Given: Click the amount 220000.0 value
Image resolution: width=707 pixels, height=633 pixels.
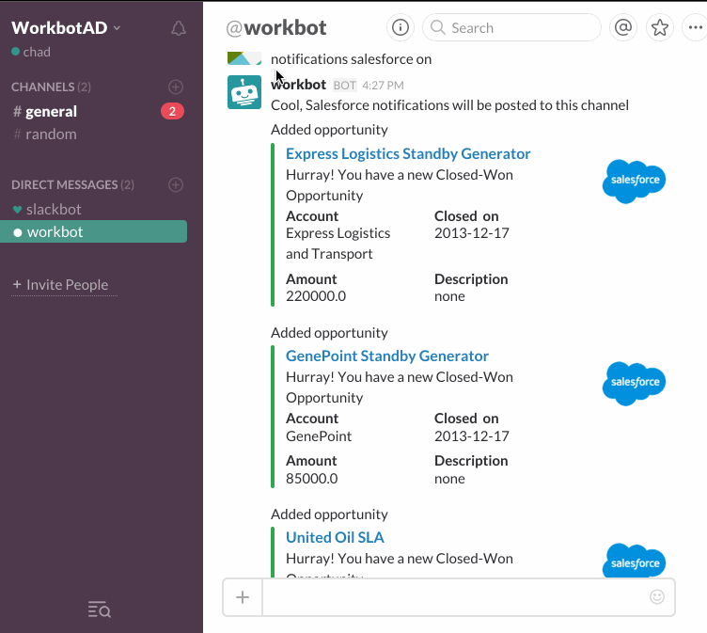Looking at the screenshot, I should pos(316,296).
